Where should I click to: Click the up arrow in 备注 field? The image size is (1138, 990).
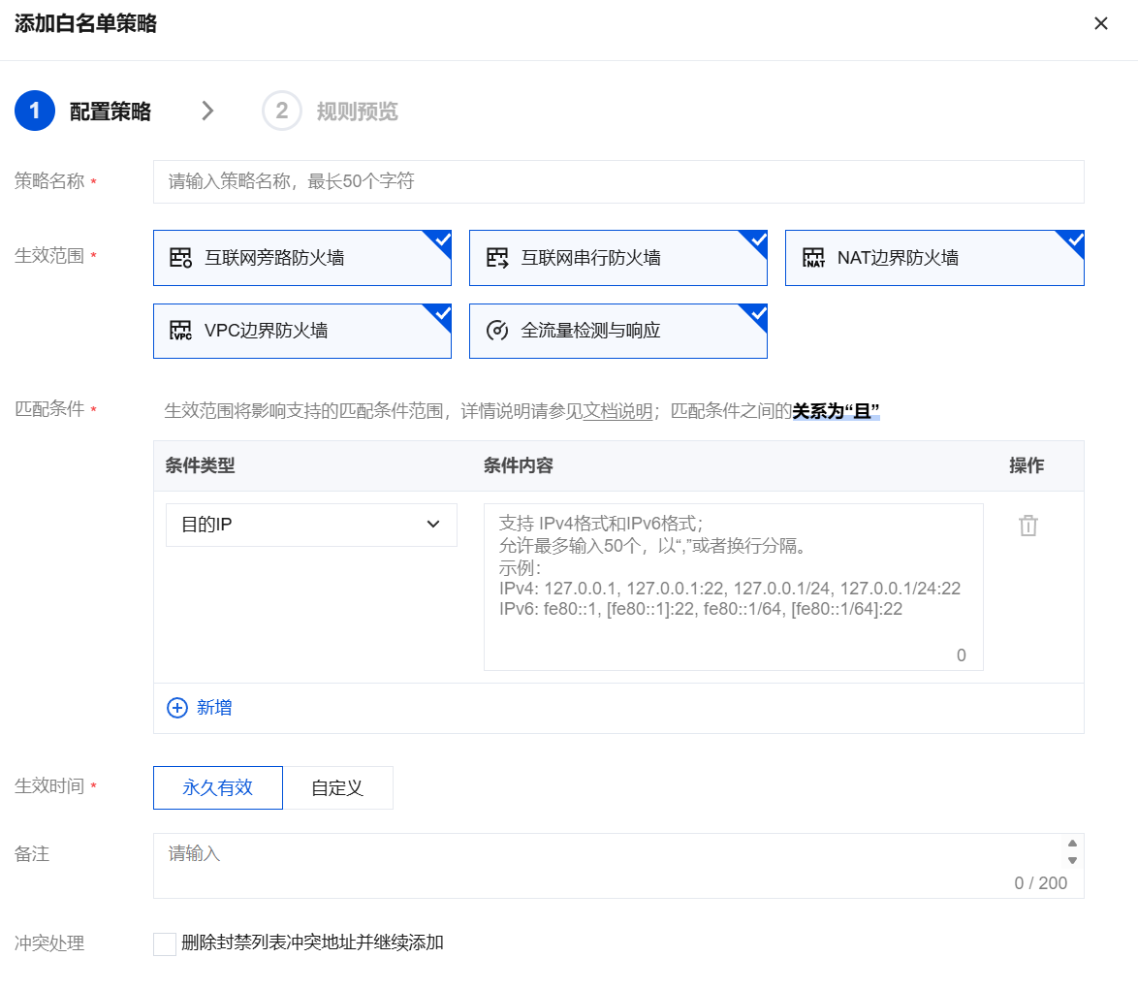click(1072, 844)
